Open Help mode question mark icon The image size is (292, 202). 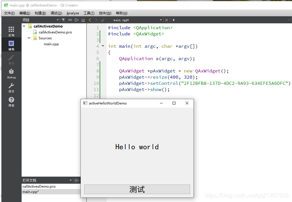[11, 102]
